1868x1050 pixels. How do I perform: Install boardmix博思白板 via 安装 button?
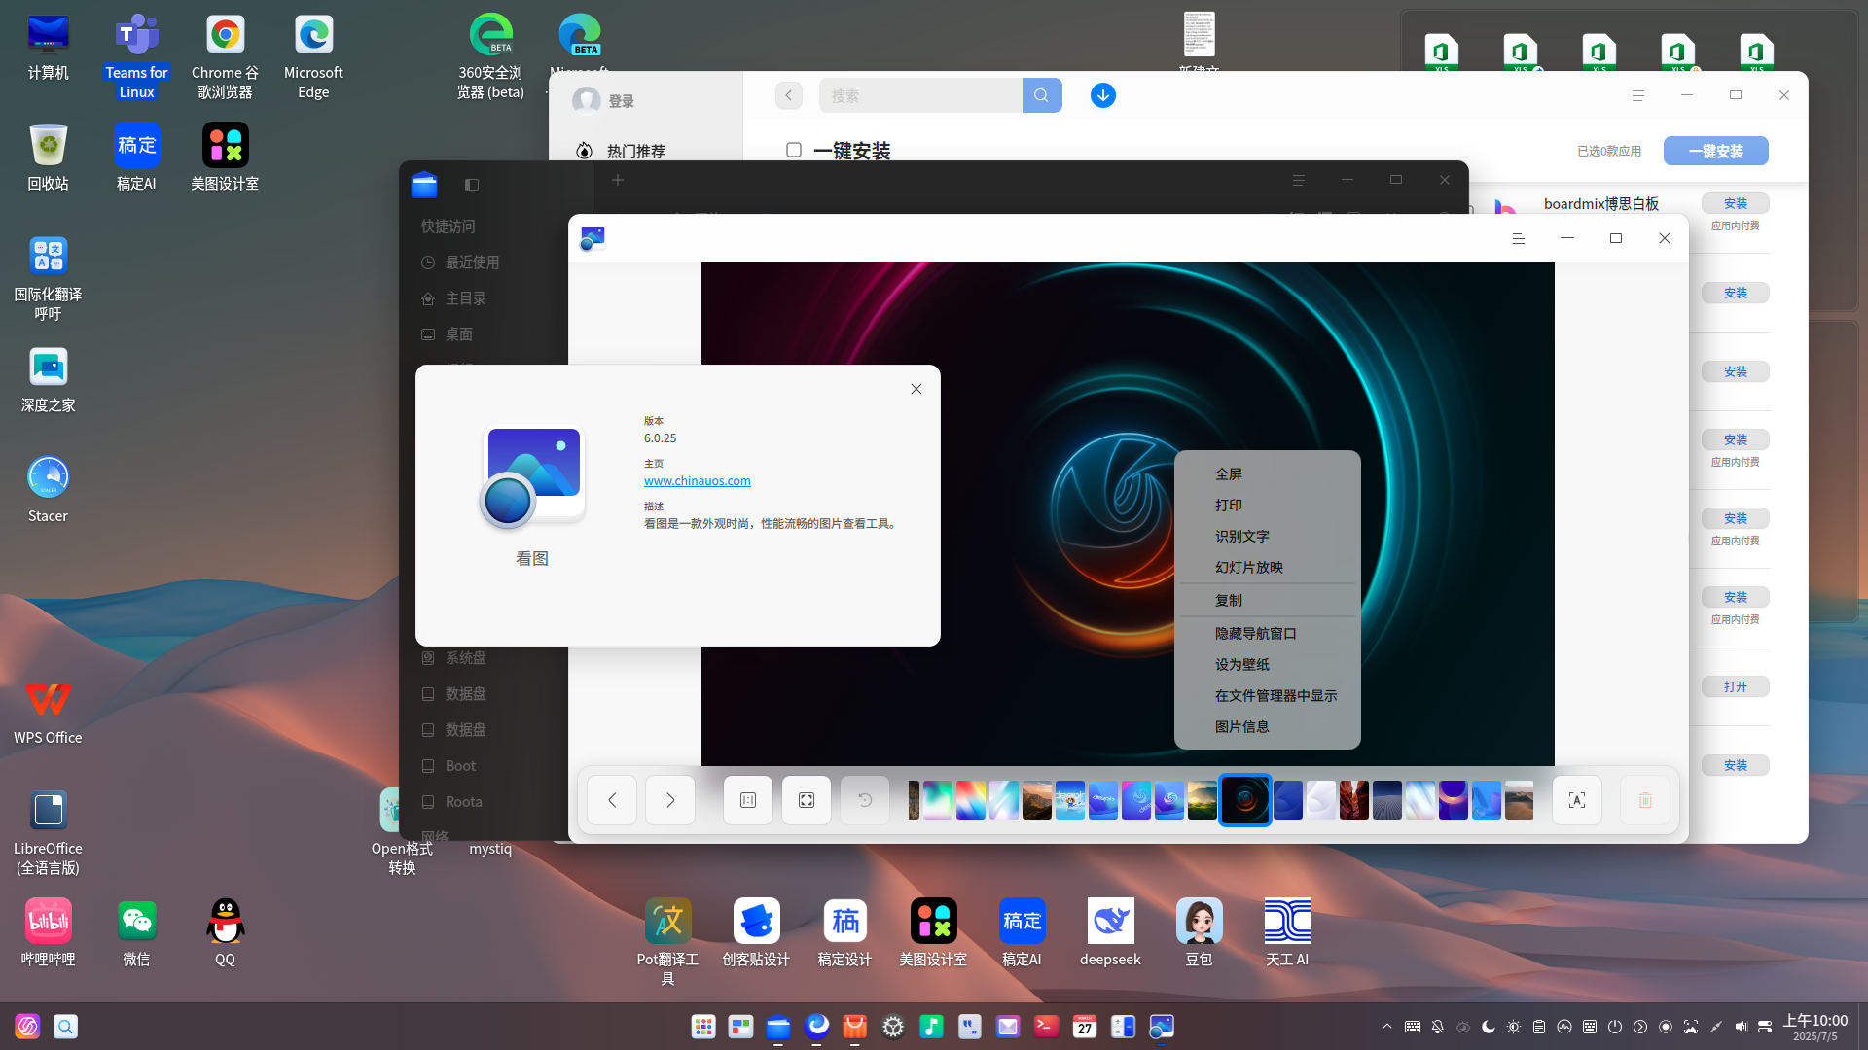pyautogui.click(x=1735, y=203)
